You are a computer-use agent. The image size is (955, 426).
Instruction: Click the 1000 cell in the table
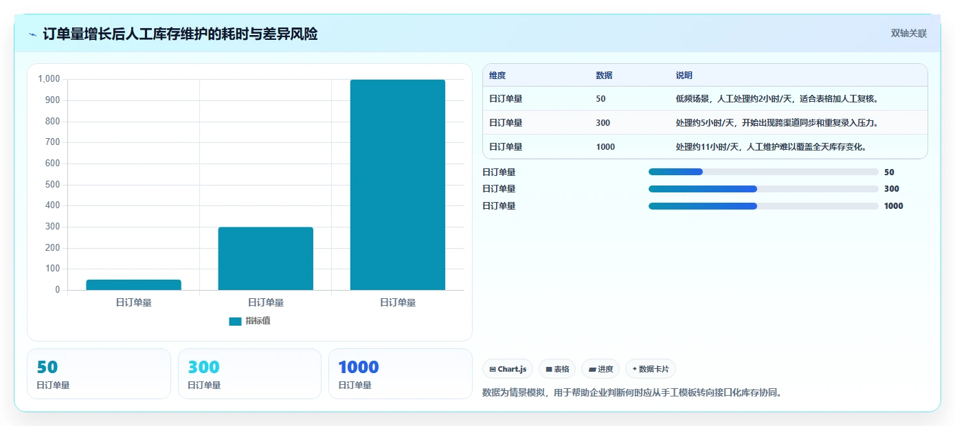[605, 147]
